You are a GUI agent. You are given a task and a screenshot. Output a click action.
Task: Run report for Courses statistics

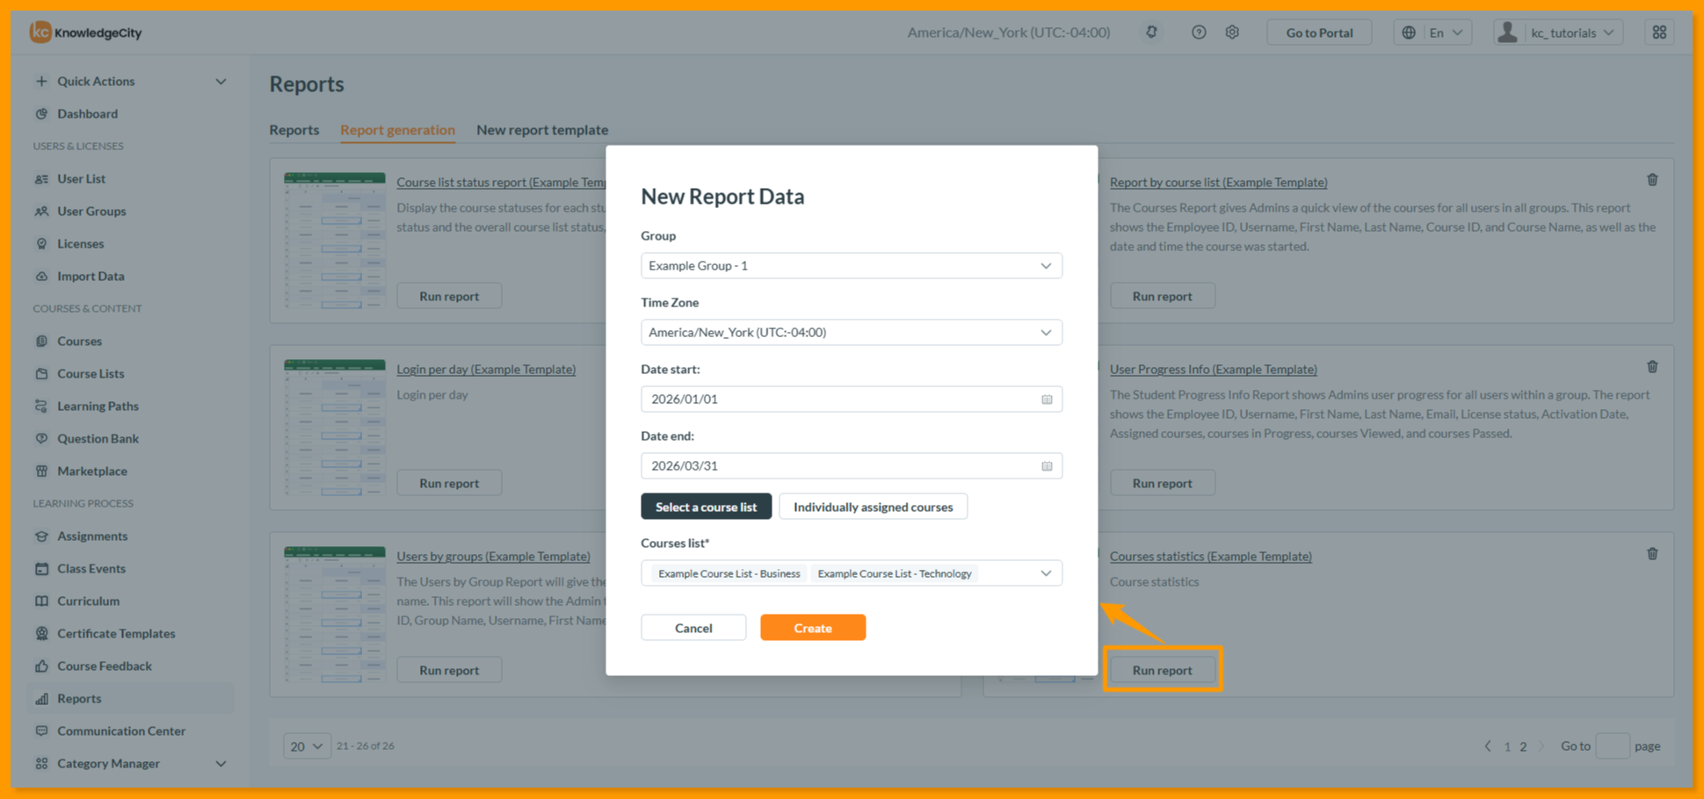point(1162,671)
